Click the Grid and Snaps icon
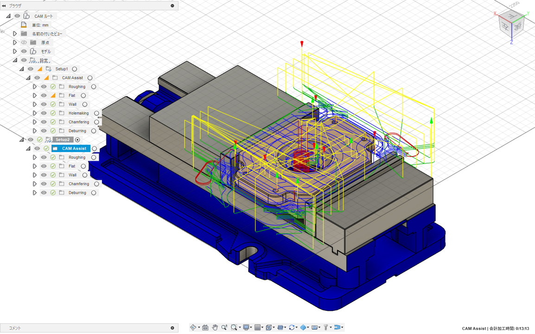 point(258,327)
